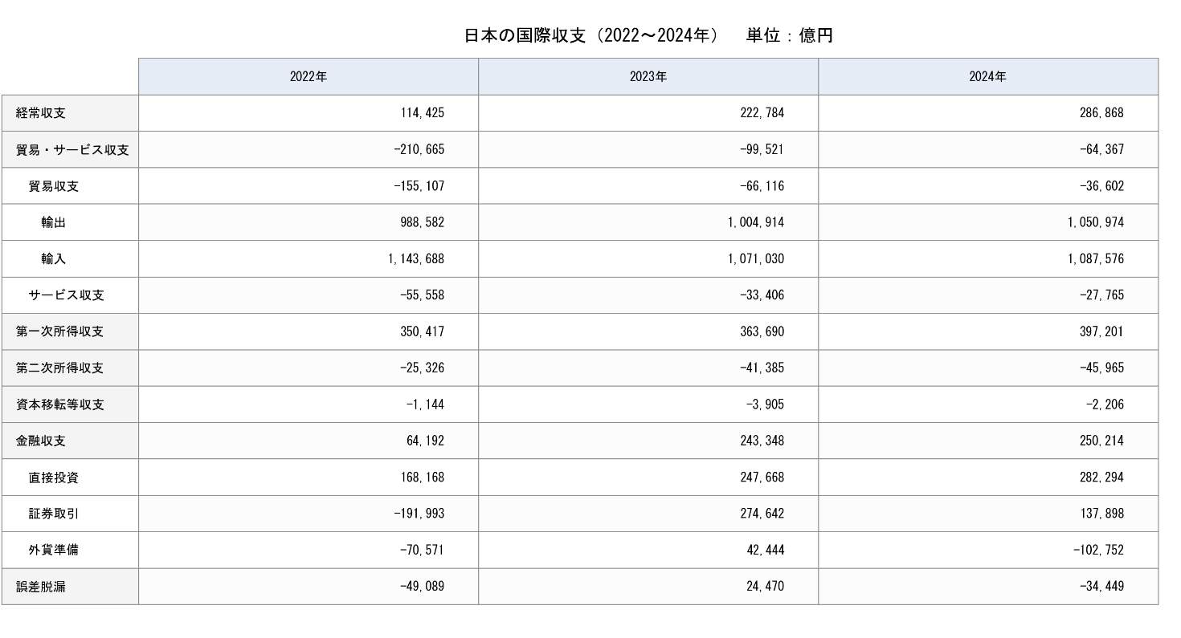Select the 外貨準備 row label

(x=54, y=551)
